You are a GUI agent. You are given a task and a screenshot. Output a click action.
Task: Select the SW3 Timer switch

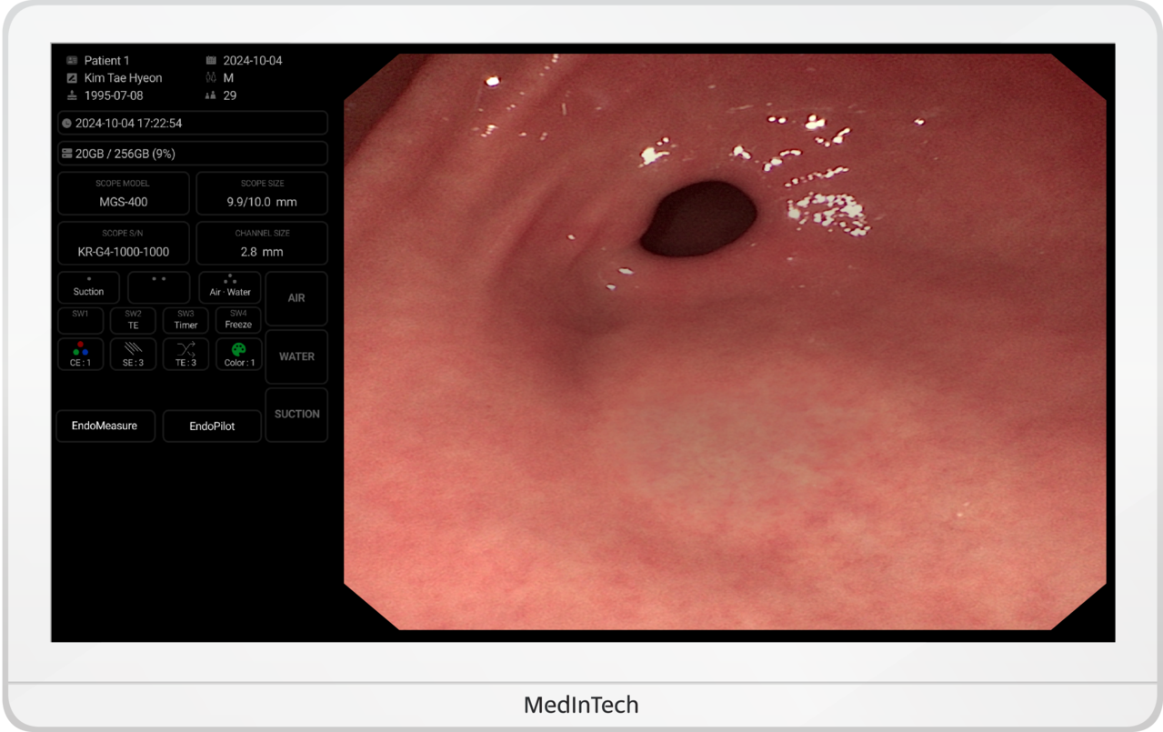(185, 320)
